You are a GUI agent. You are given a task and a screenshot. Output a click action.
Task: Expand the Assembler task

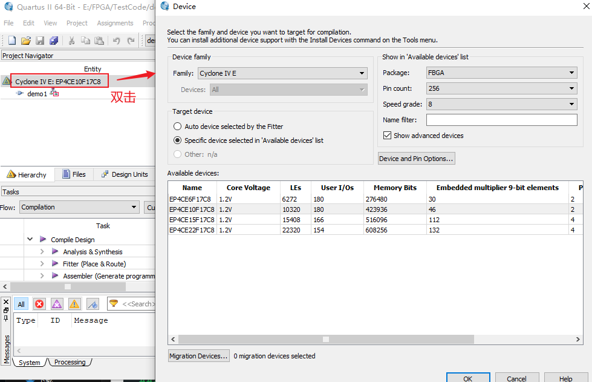tap(42, 275)
